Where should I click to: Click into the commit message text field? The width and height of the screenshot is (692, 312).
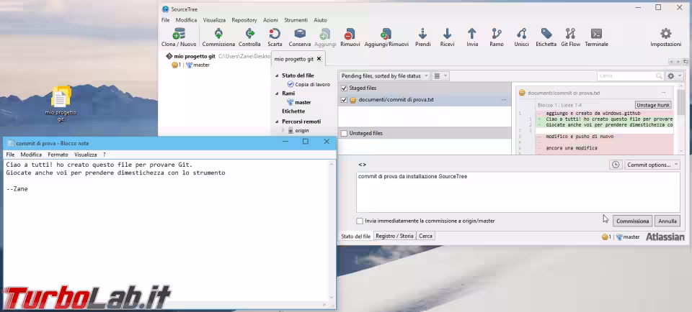coord(518,191)
